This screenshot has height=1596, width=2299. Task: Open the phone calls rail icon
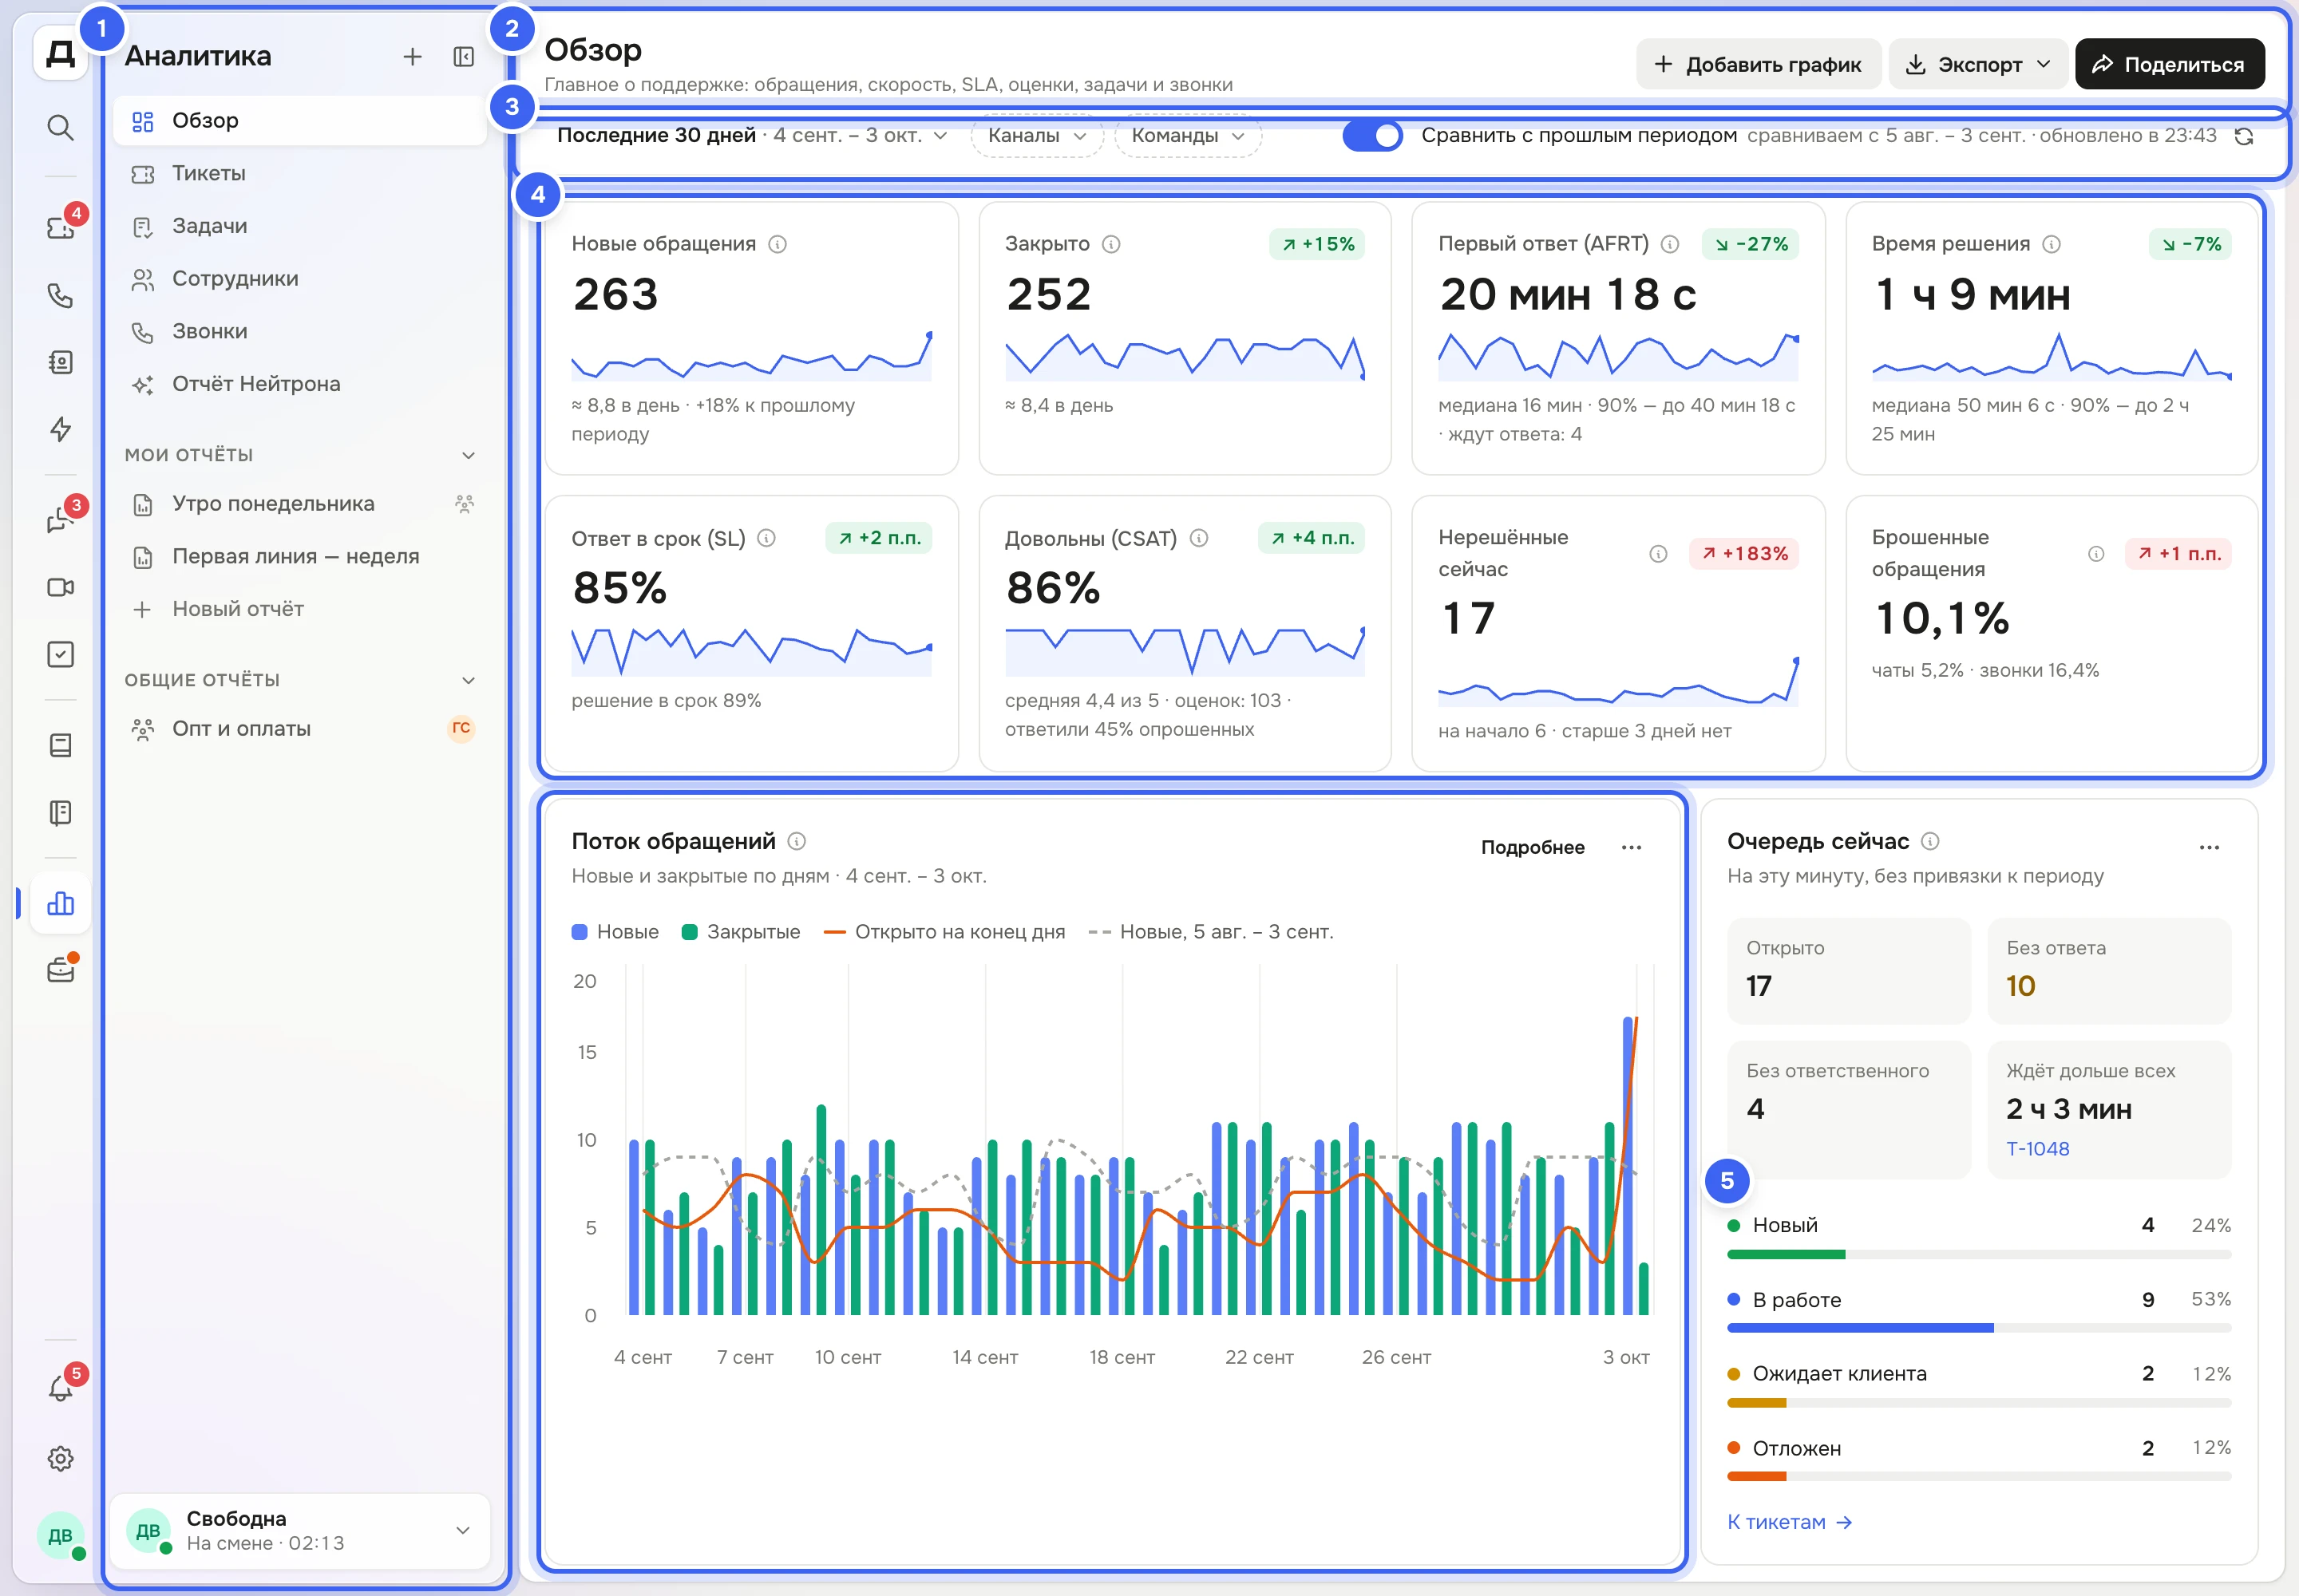click(x=60, y=295)
